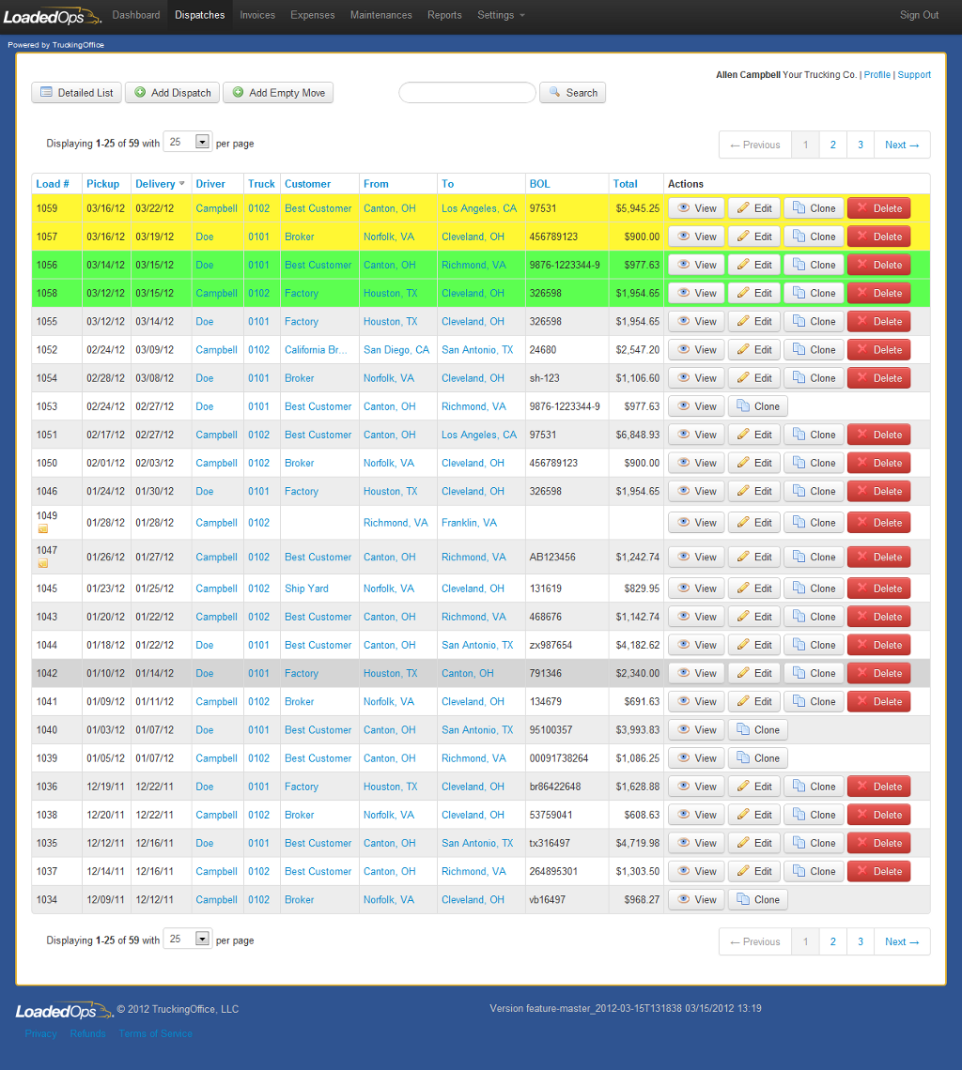Delete load 1059 with the red button

pos(878,208)
